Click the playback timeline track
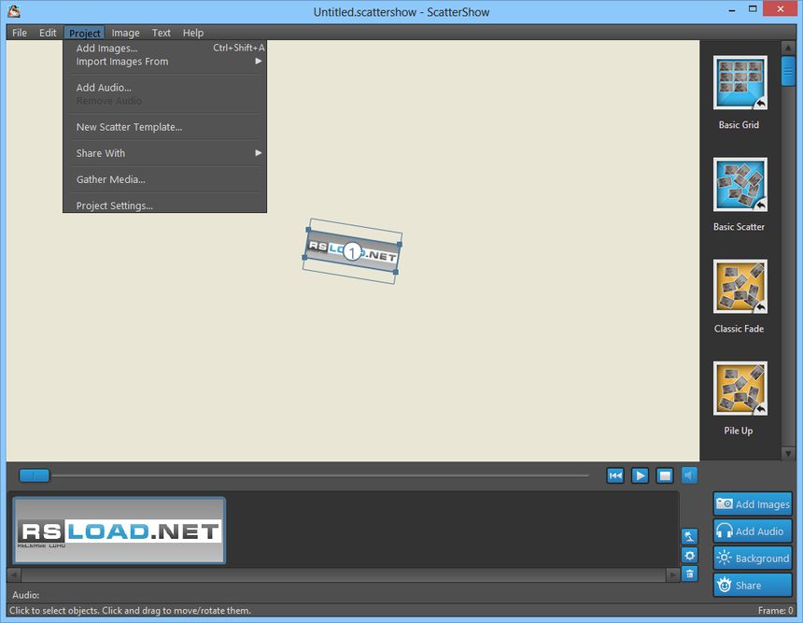 319,475
